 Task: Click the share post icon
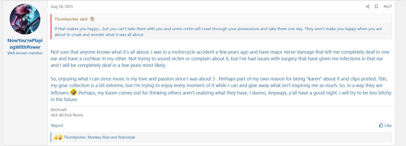pos(367,7)
